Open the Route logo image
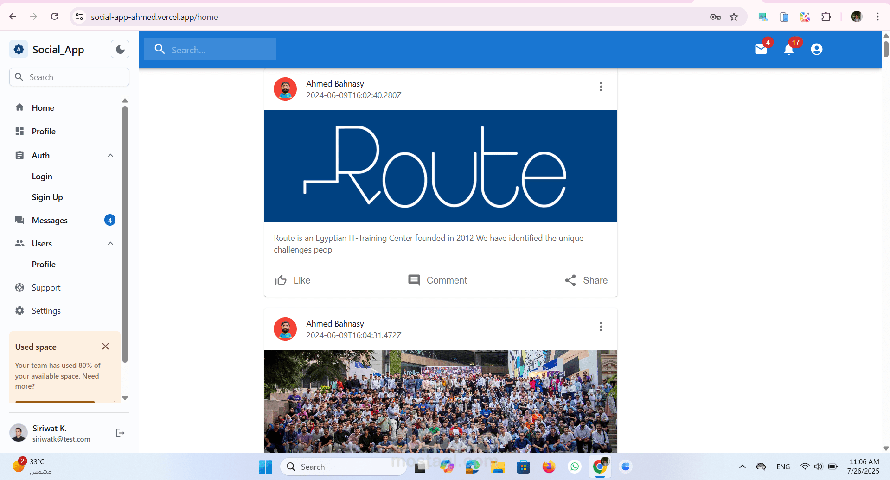Image resolution: width=890 pixels, height=480 pixels. click(x=441, y=166)
